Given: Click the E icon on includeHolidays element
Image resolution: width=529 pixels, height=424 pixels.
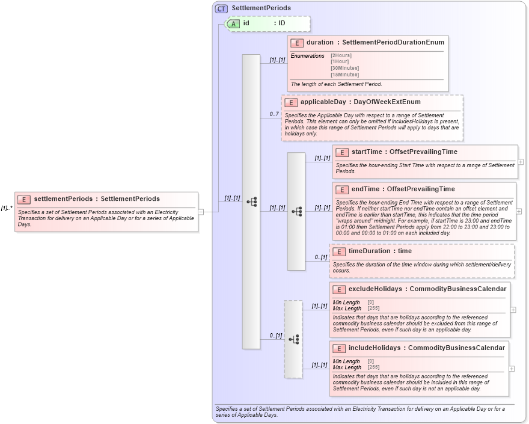Looking at the screenshot, I should click(x=340, y=348).
